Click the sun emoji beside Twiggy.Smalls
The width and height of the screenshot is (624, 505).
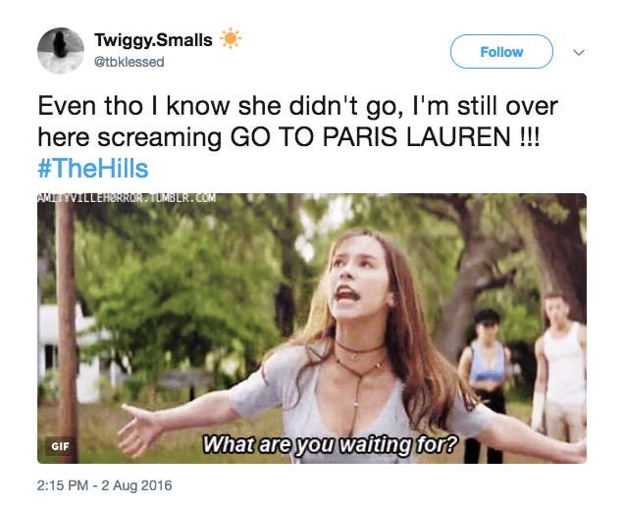pyautogui.click(x=231, y=38)
